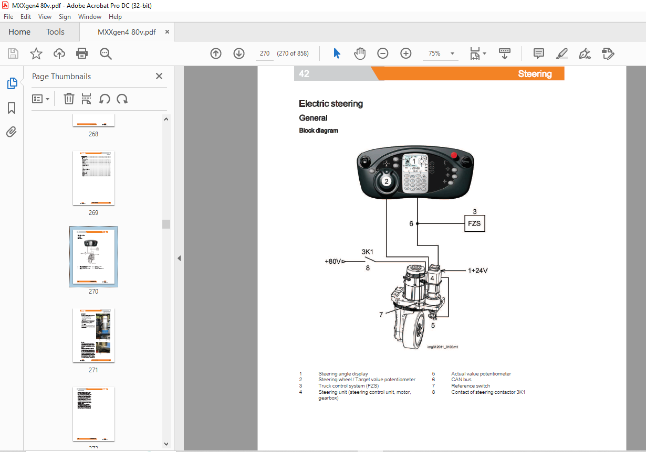The height and width of the screenshot is (452, 646).
Task: Click the '(270 of 858)' page count
Action: pos(293,53)
